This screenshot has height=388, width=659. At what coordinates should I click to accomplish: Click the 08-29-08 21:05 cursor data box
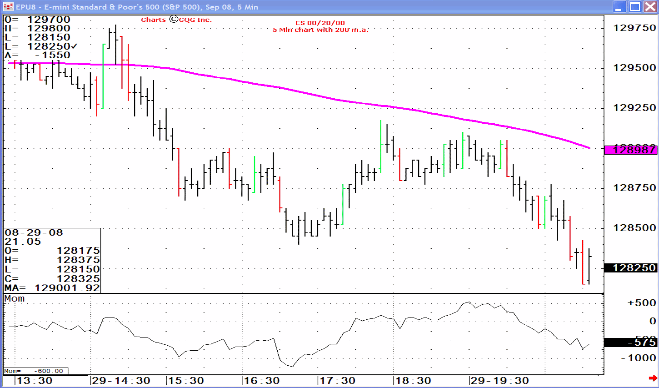point(52,260)
